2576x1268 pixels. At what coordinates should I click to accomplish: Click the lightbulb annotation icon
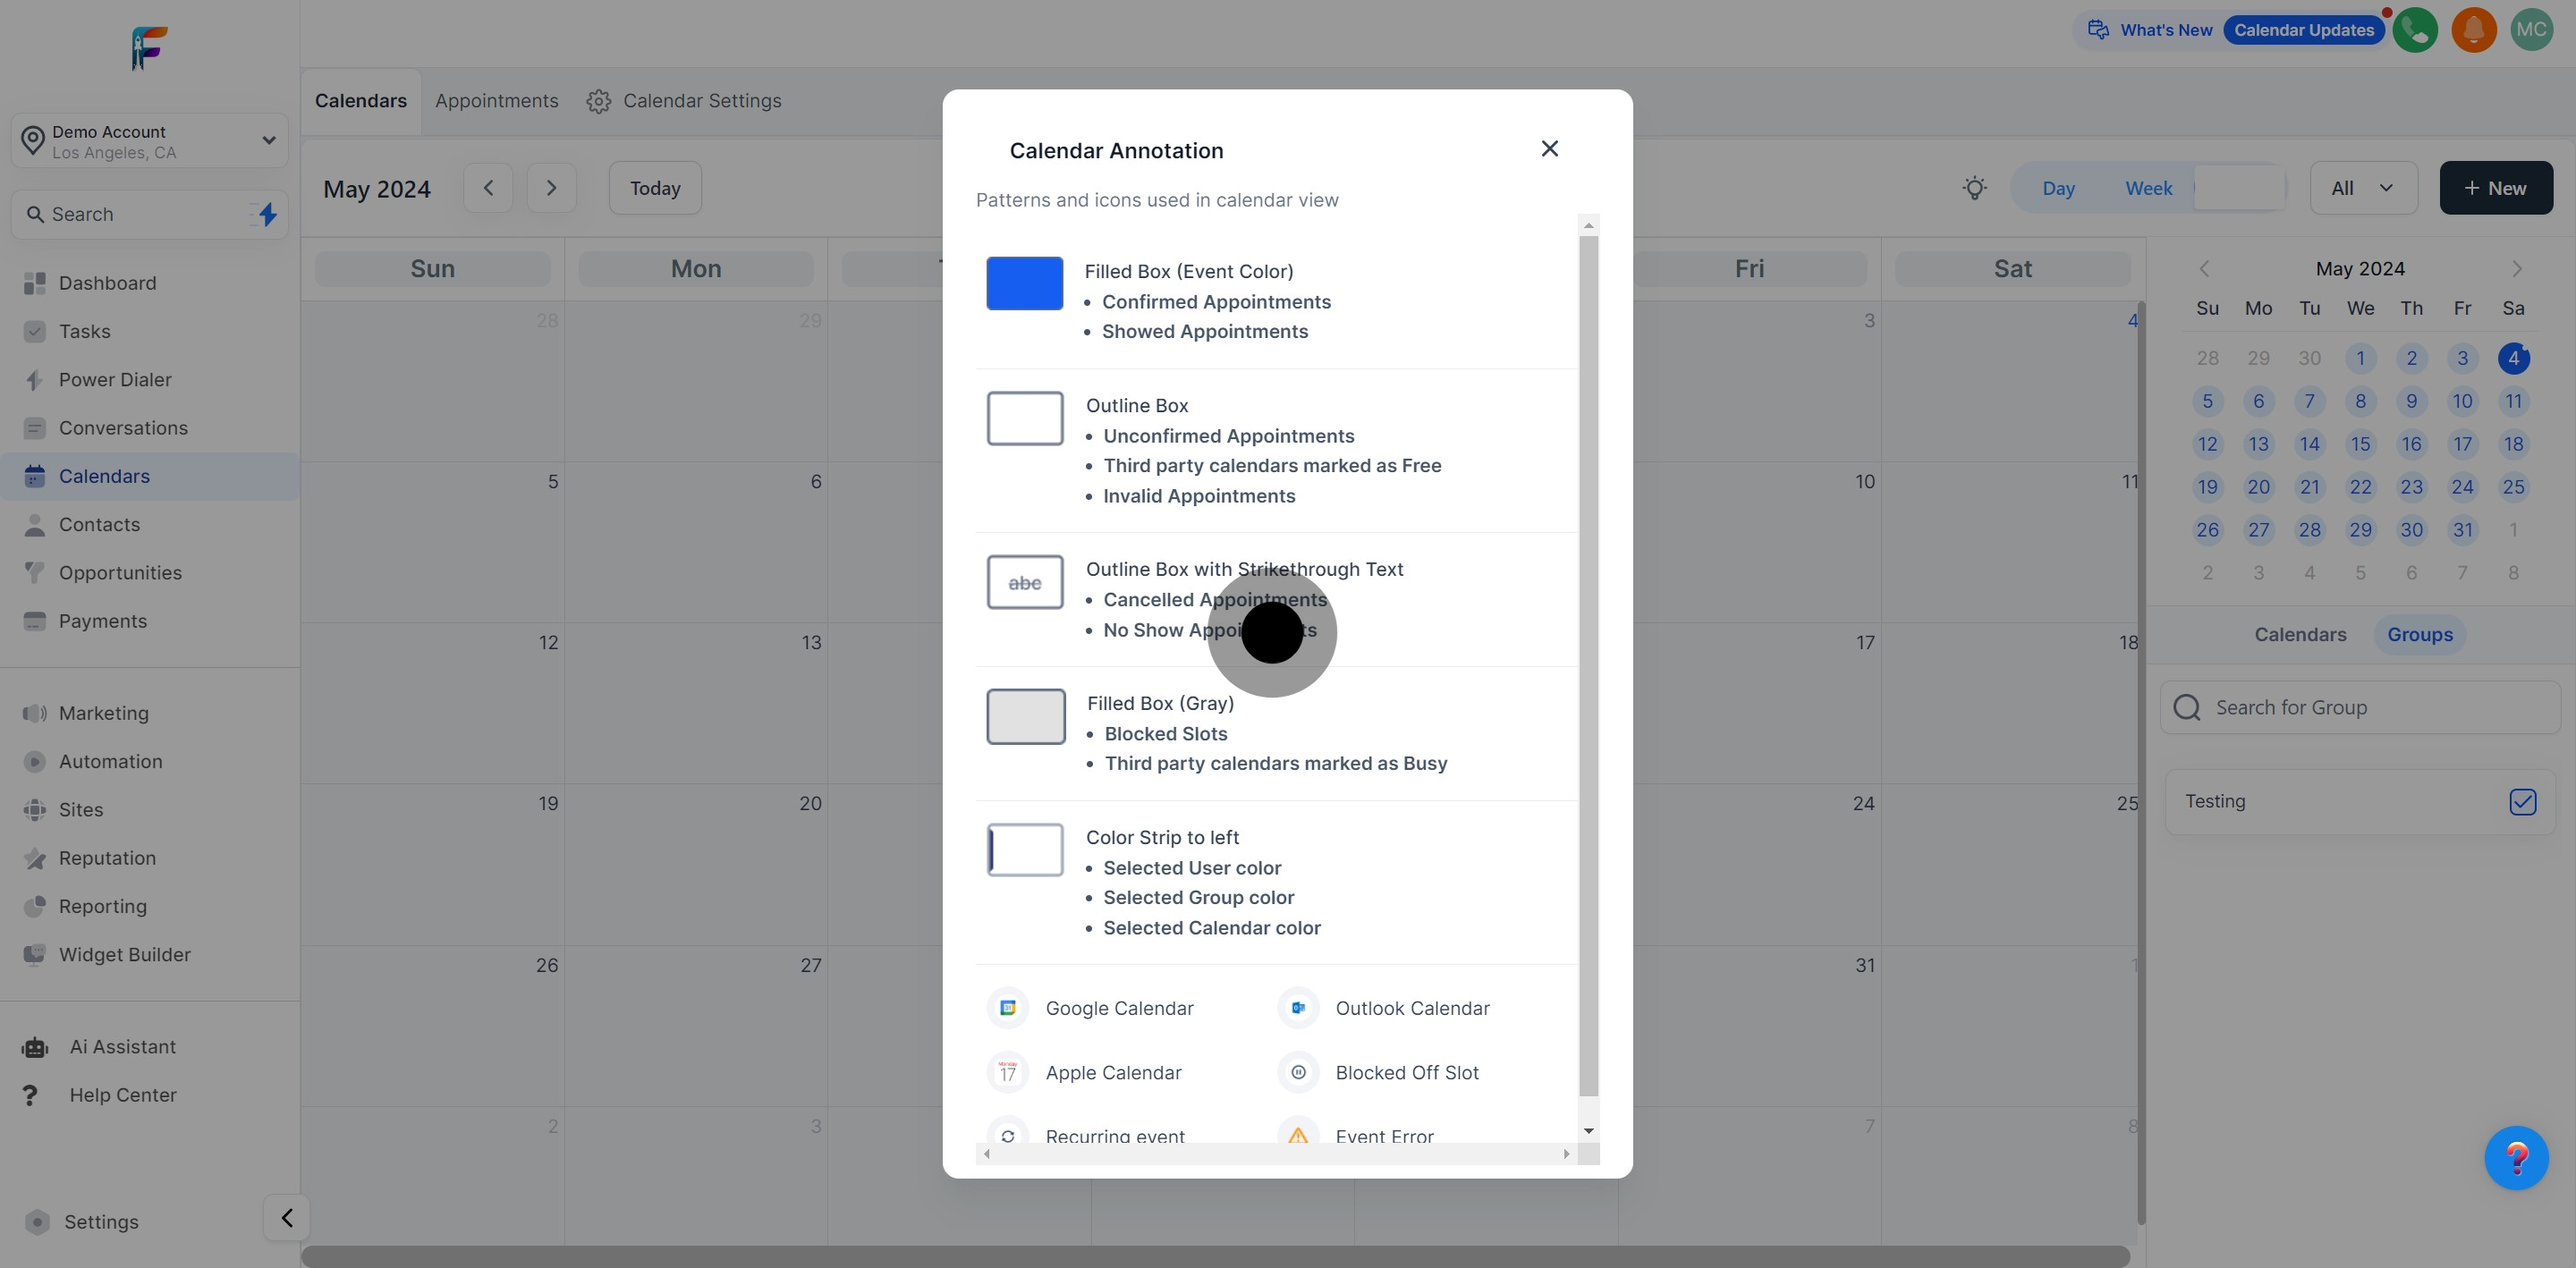1974,188
